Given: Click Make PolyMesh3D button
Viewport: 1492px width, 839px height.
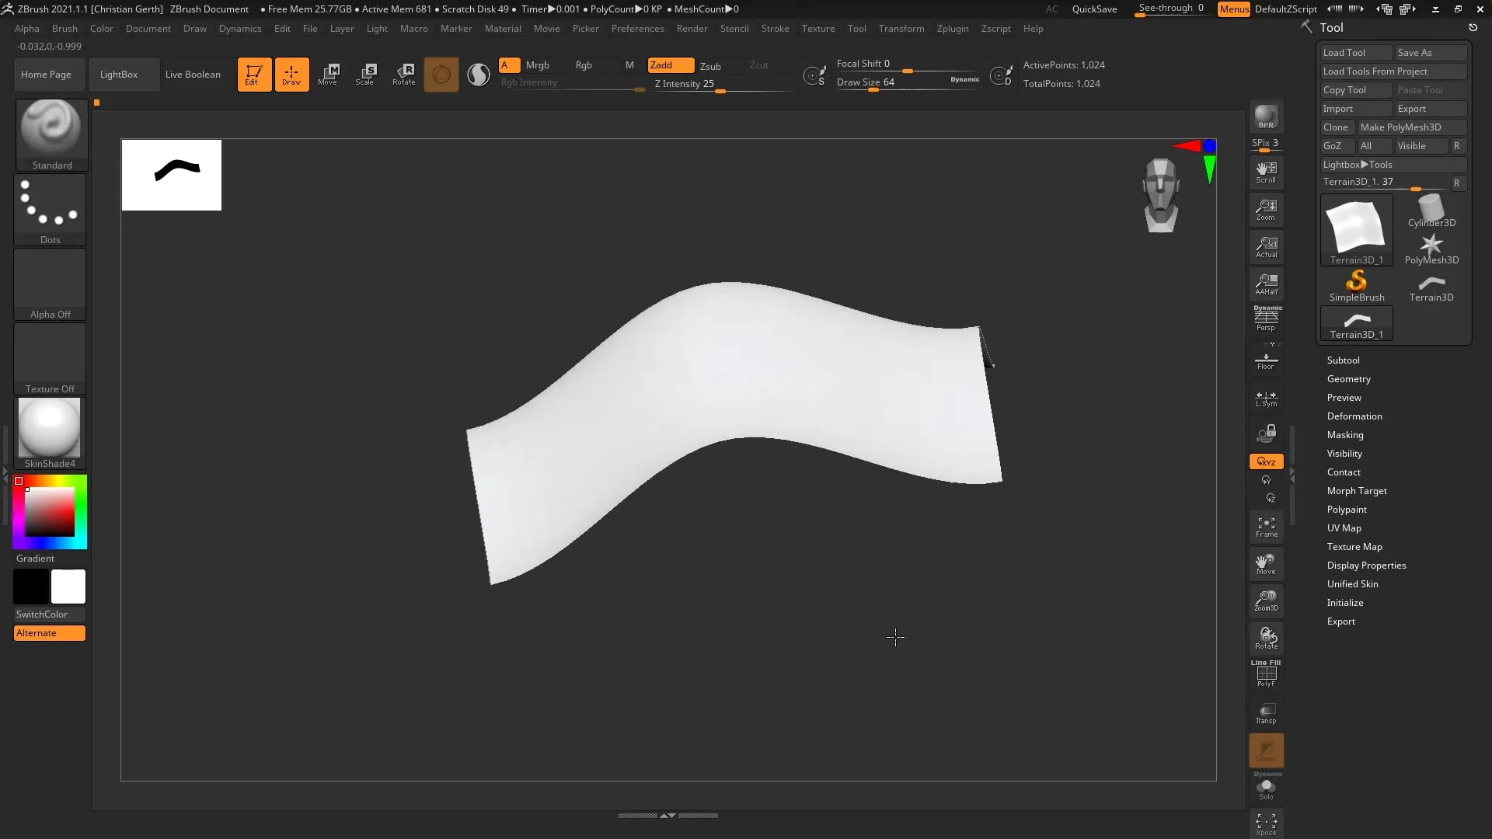Looking at the screenshot, I should point(1412,127).
